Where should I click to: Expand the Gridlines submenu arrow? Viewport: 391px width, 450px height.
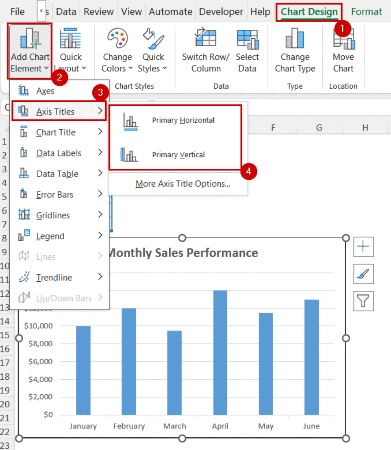click(x=100, y=215)
